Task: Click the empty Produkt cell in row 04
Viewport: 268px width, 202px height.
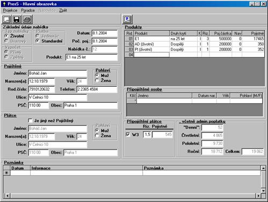Action: [x=151, y=55]
